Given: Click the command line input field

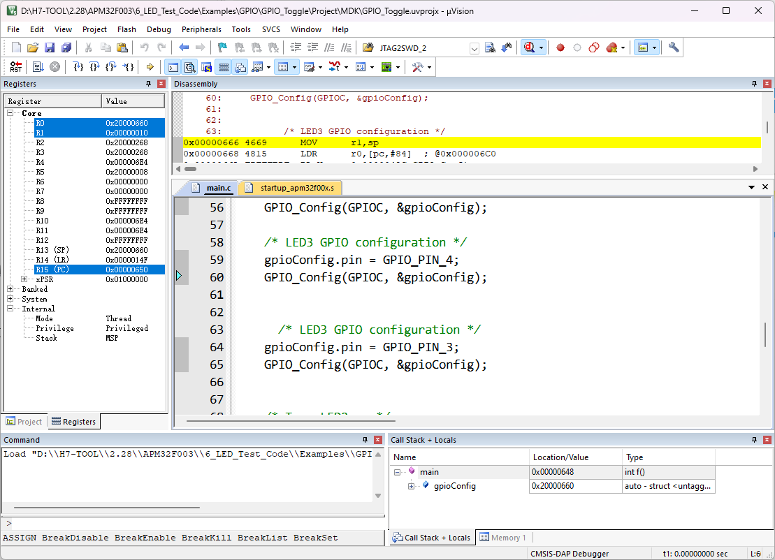Looking at the screenshot, I should point(196,524).
